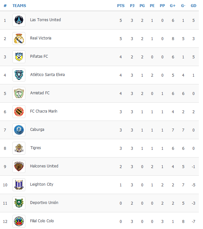Open the Las Torres United team name

coord(46,20)
